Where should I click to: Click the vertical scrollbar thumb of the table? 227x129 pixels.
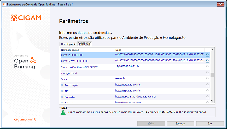click(212, 75)
